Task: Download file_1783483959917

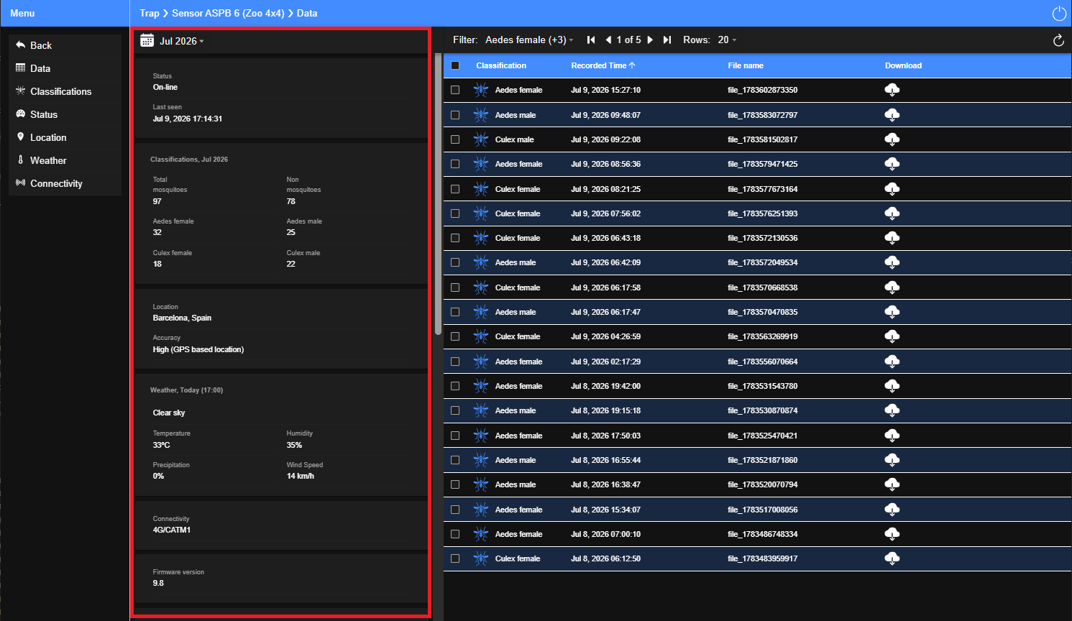Action: (x=892, y=558)
